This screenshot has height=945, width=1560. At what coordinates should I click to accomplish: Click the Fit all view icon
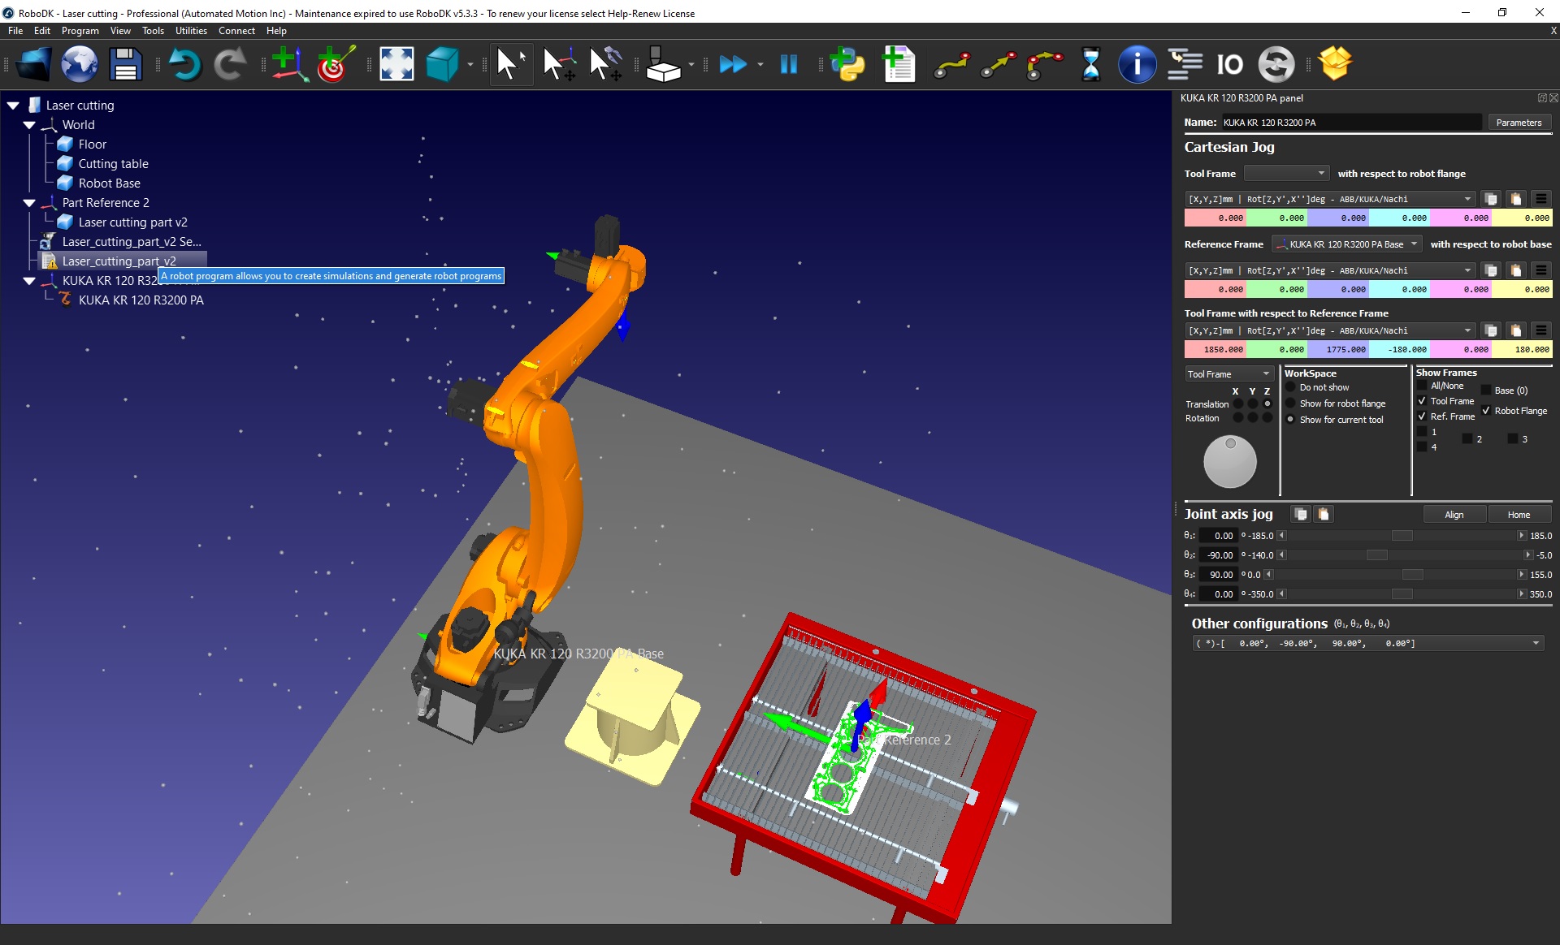[396, 64]
